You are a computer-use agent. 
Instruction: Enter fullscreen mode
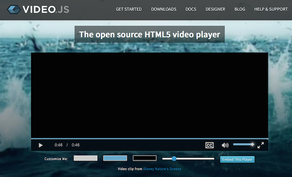click(x=260, y=145)
